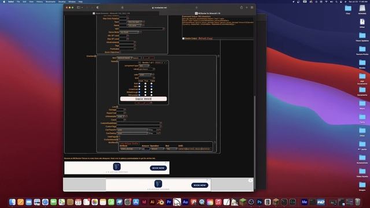Open Mail from the dock

(x=29, y=202)
